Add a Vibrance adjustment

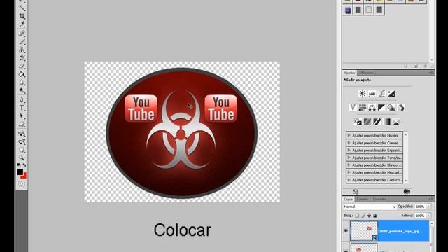353,107
